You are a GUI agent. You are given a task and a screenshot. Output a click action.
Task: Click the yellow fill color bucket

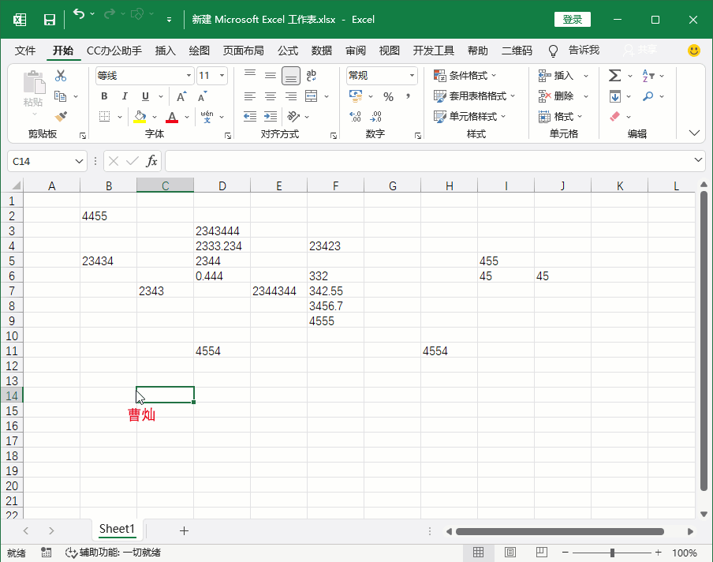click(x=140, y=117)
